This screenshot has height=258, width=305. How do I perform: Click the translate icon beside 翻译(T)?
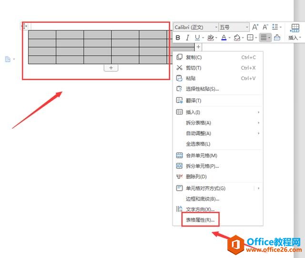(179, 100)
